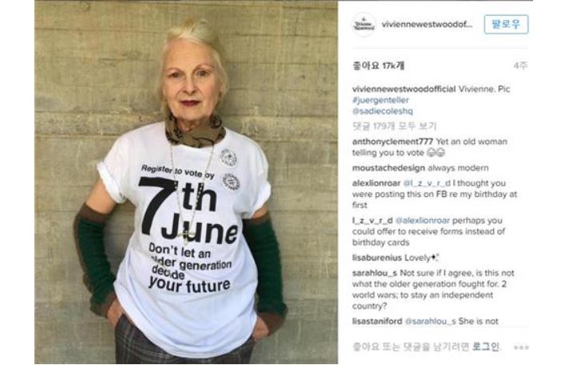Expand 댓글 179개 모두 보기 comments
This screenshot has height=365, width=569.
click(x=394, y=126)
